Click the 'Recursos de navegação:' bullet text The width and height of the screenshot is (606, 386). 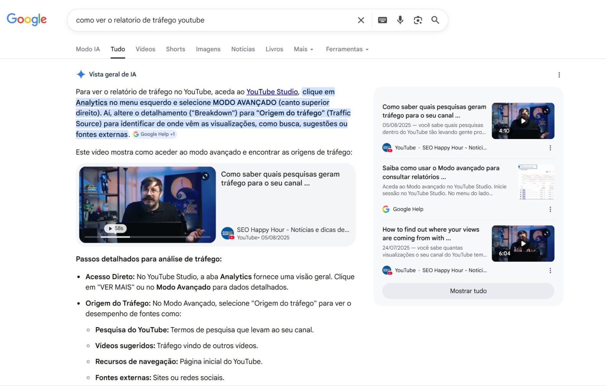pos(137,361)
